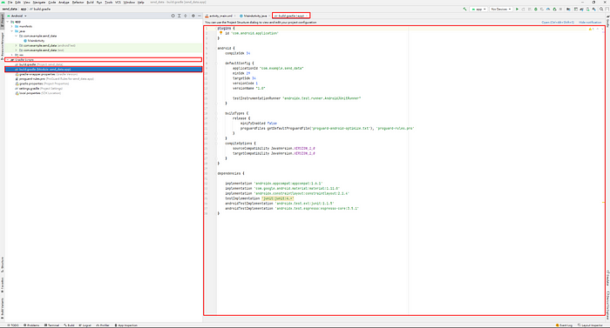Expand the manifests folder
This screenshot has height=328, width=610.
click(12, 26)
